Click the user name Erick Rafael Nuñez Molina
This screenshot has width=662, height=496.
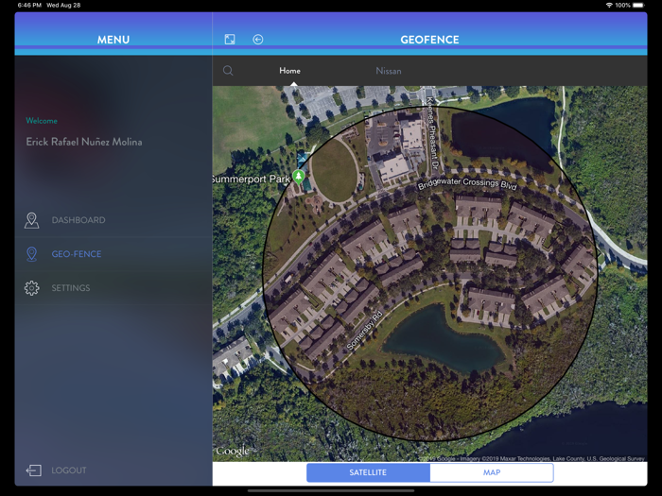[x=84, y=142]
